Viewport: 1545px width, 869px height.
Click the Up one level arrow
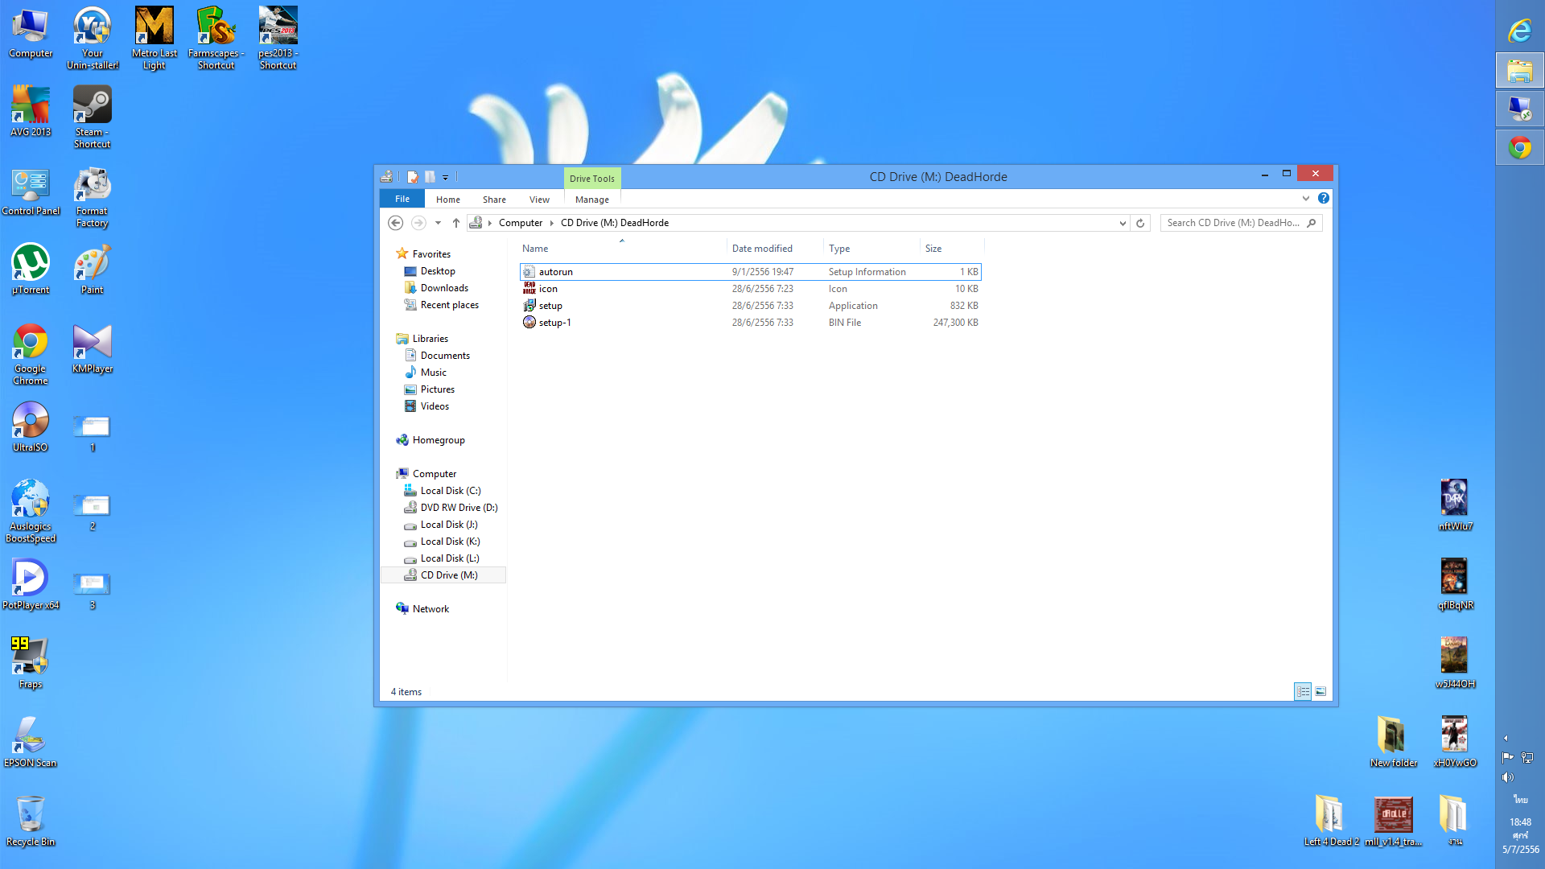tap(456, 223)
